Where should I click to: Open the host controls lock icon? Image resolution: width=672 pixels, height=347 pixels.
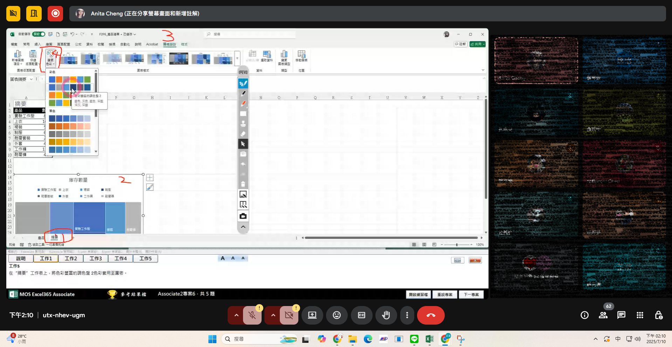[x=658, y=315]
